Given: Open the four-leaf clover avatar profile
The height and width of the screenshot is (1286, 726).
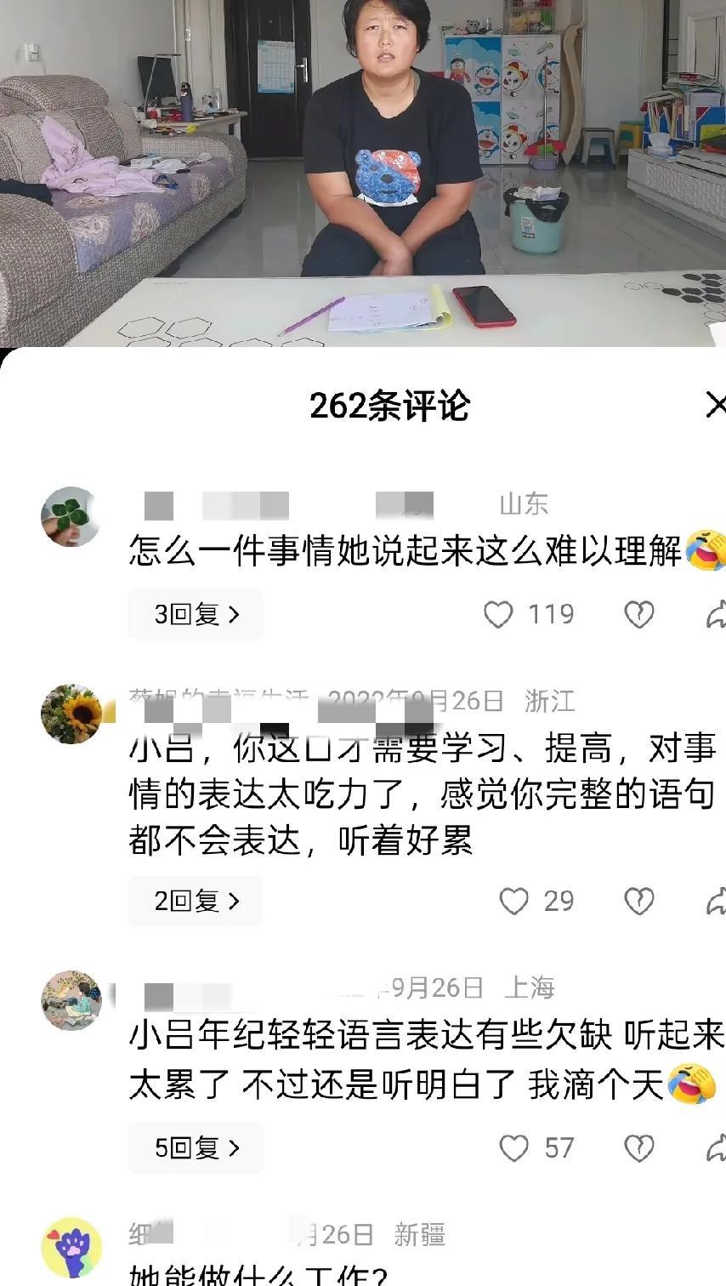Looking at the screenshot, I should click(x=71, y=516).
